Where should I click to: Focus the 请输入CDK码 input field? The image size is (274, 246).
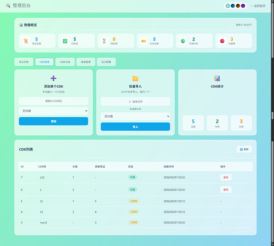coord(54,101)
